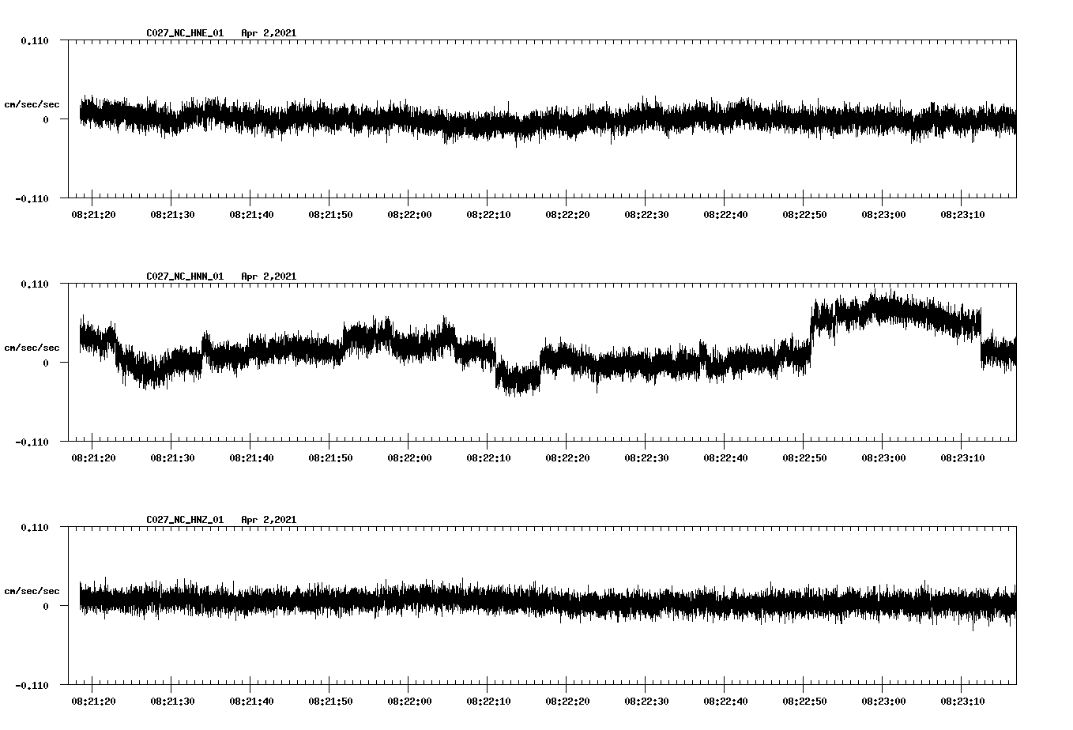Select the C027_NC_HNZ_01 channel label
This screenshot has height=730, width=1073.
(x=183, y=519)
